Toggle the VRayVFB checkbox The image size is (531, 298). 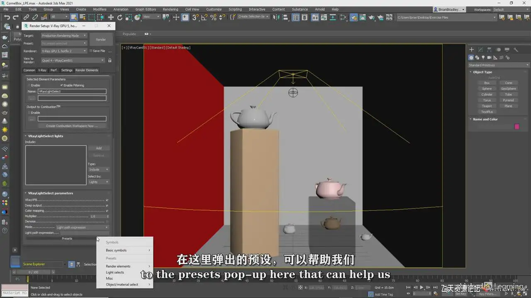pos(107,200)
